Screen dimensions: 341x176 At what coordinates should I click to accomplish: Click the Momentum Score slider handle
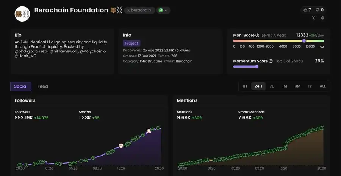point(257,66)
